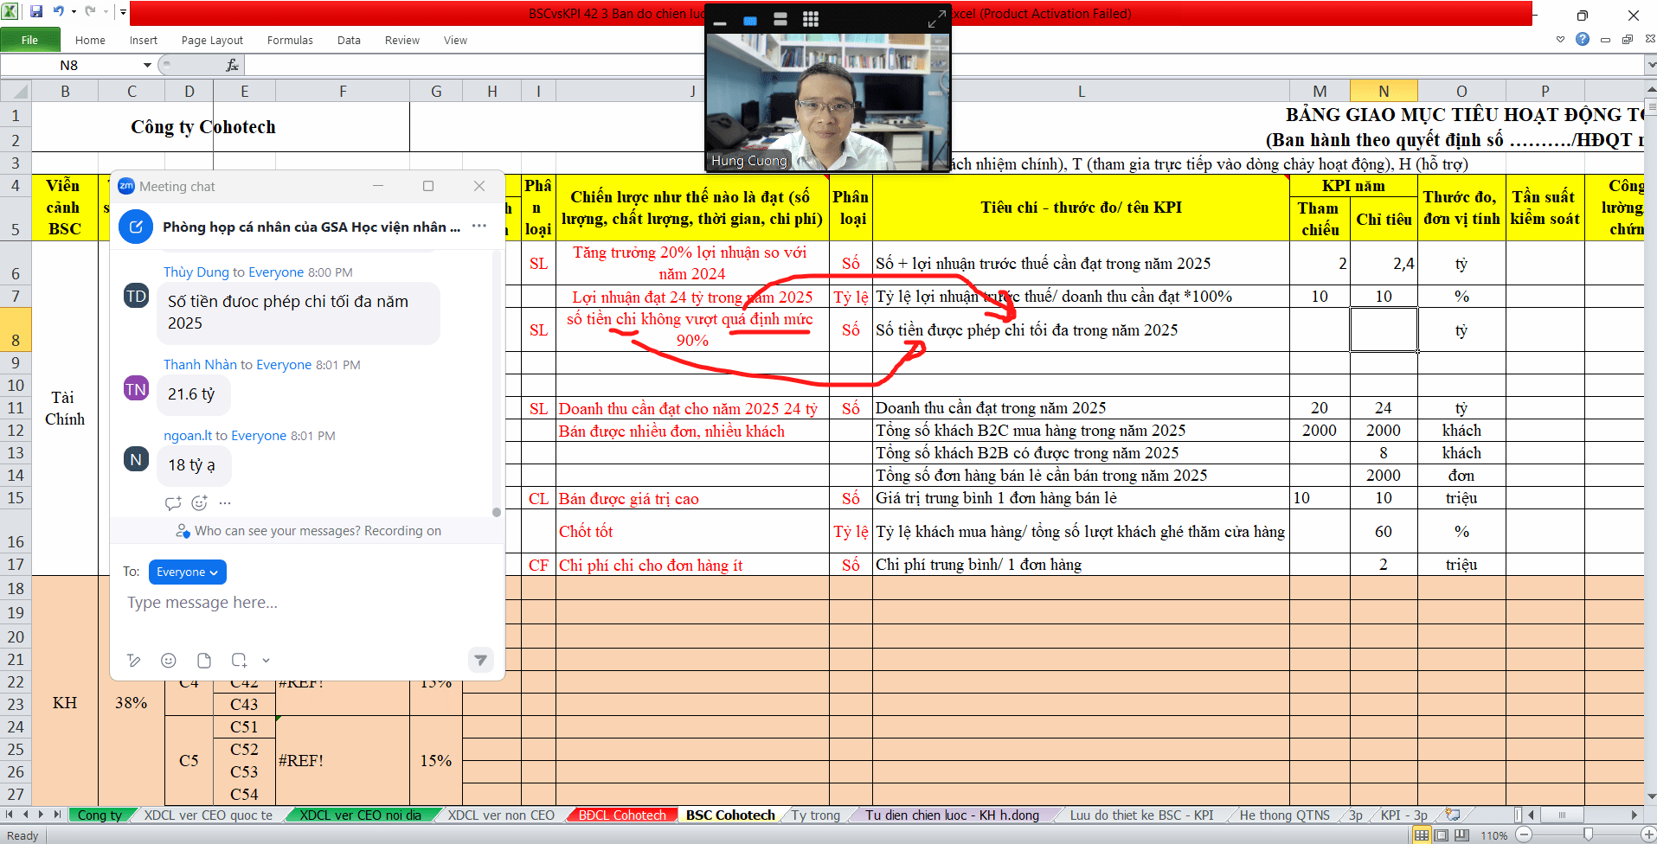This screenshot has height=844, width=1657.
Task: Expand the formula bar with right-side chevron
Action: [x=1650, y=65]
